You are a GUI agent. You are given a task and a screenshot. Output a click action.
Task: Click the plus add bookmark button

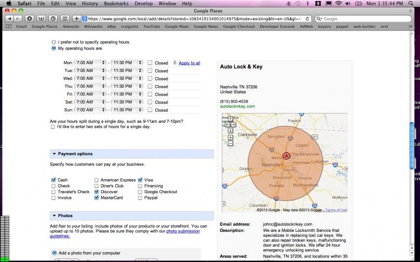click(x=77, y=19)
